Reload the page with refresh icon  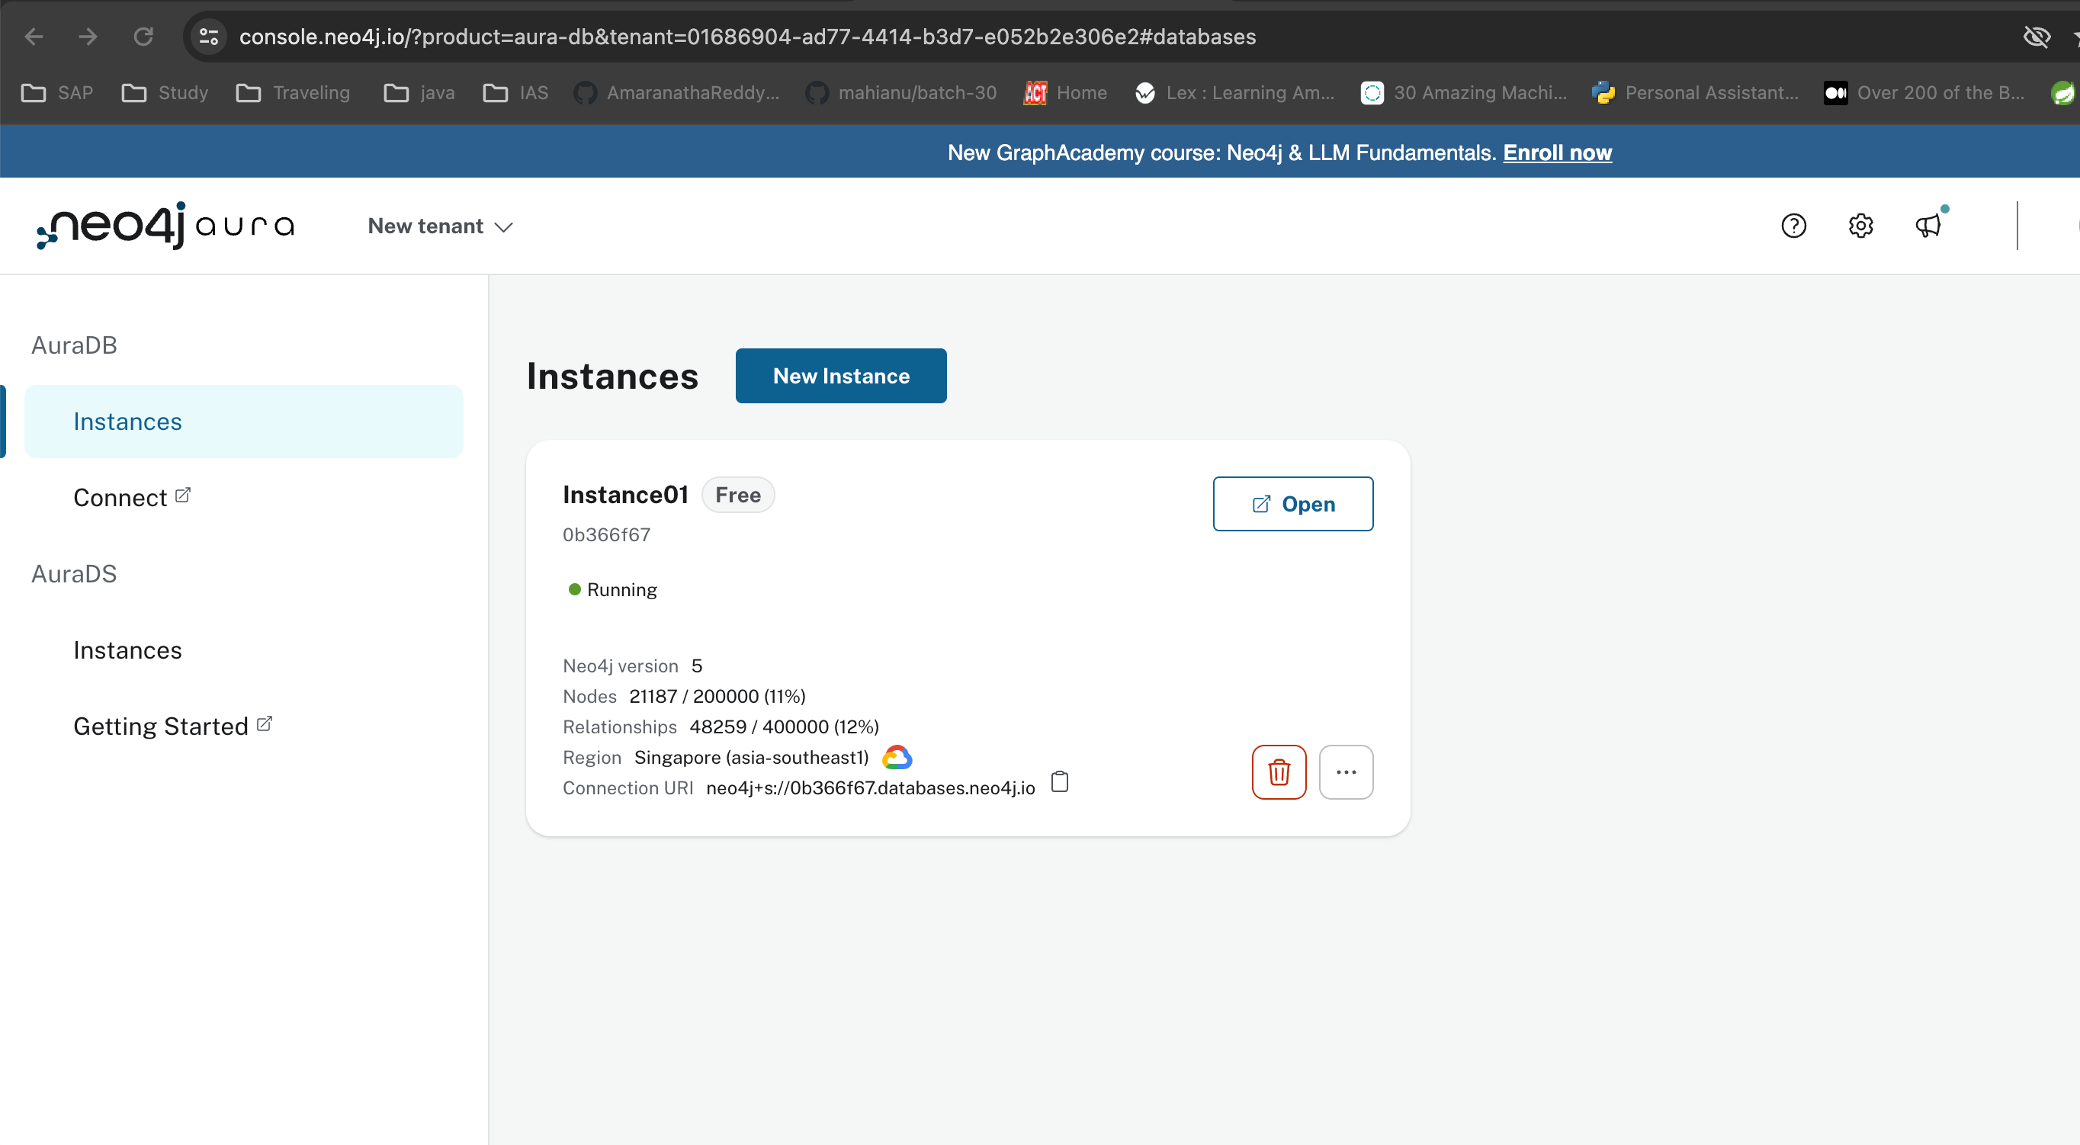point(143,37)
